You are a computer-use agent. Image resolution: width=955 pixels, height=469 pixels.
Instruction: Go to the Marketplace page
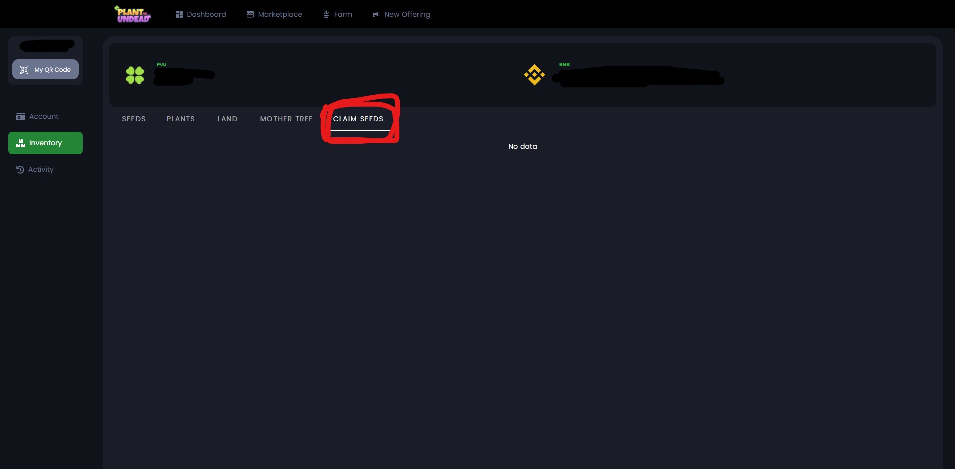pyautogui.click(x=275, y=14)
